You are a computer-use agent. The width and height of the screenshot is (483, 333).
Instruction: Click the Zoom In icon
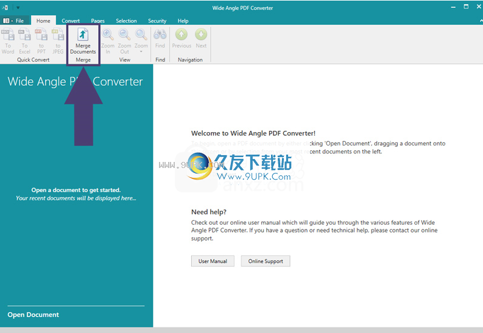tap(108, 41)
